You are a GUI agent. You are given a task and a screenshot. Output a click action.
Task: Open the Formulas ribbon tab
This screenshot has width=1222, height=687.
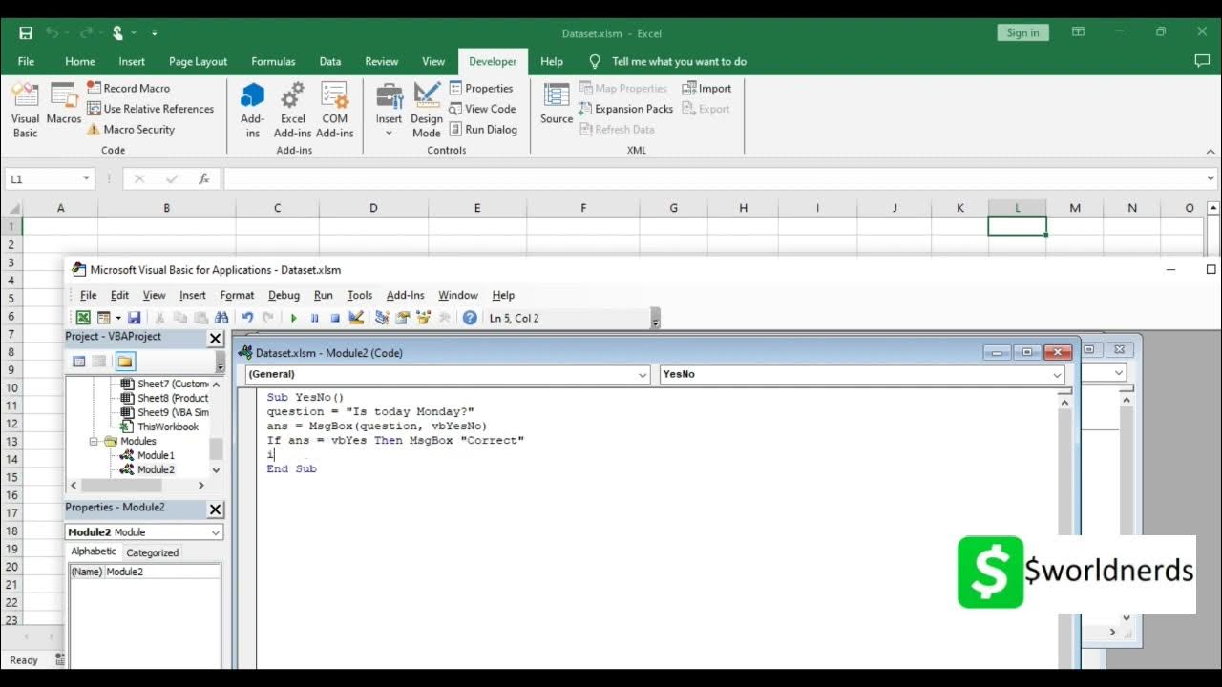tap(273, 61)
